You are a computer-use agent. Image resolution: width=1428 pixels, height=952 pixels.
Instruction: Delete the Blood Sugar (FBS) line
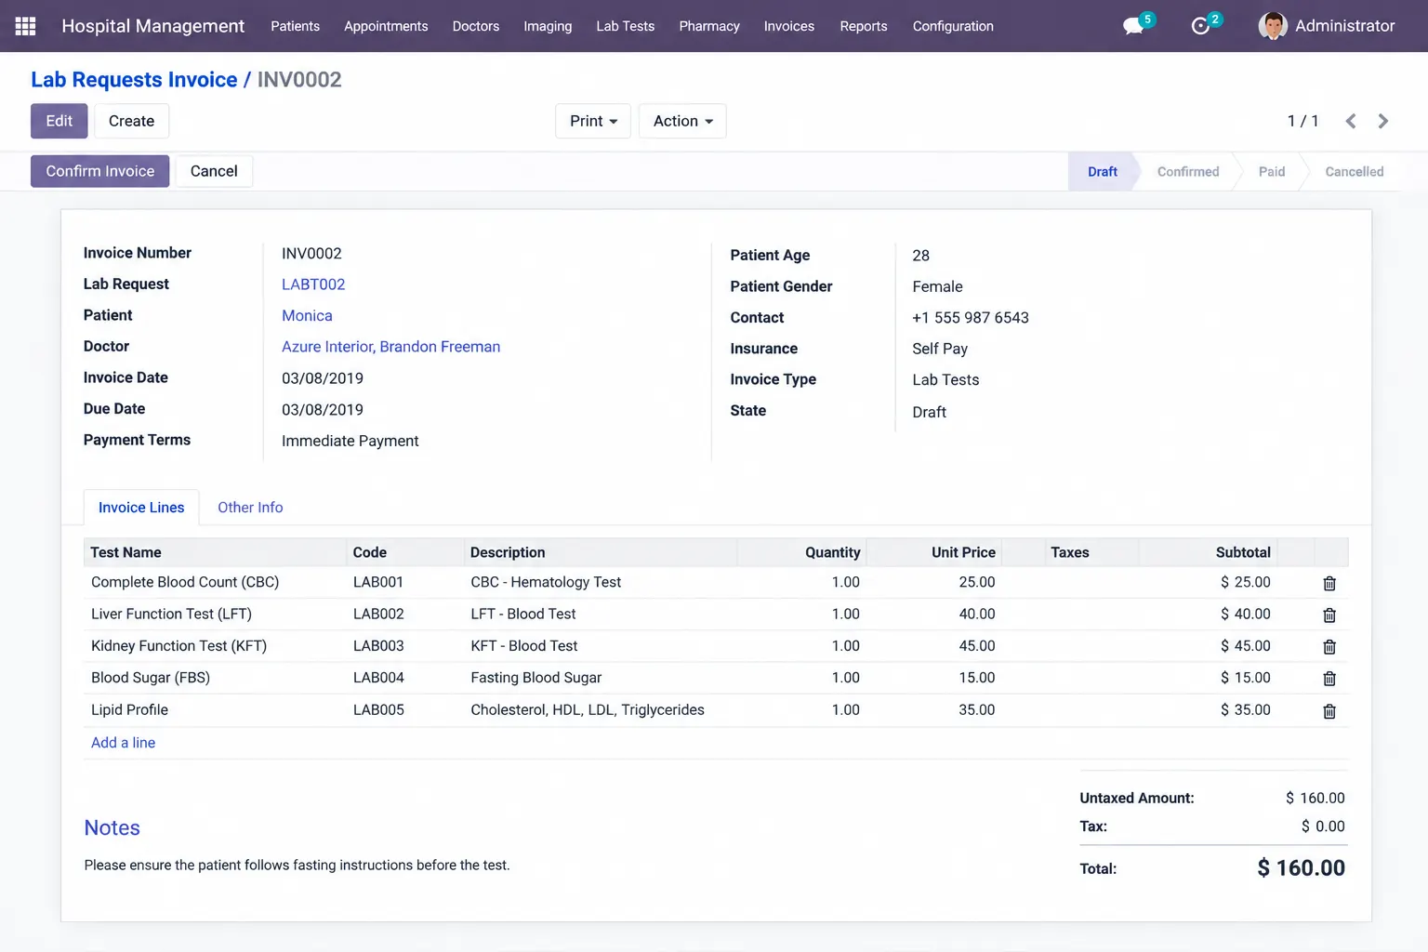1329,679
